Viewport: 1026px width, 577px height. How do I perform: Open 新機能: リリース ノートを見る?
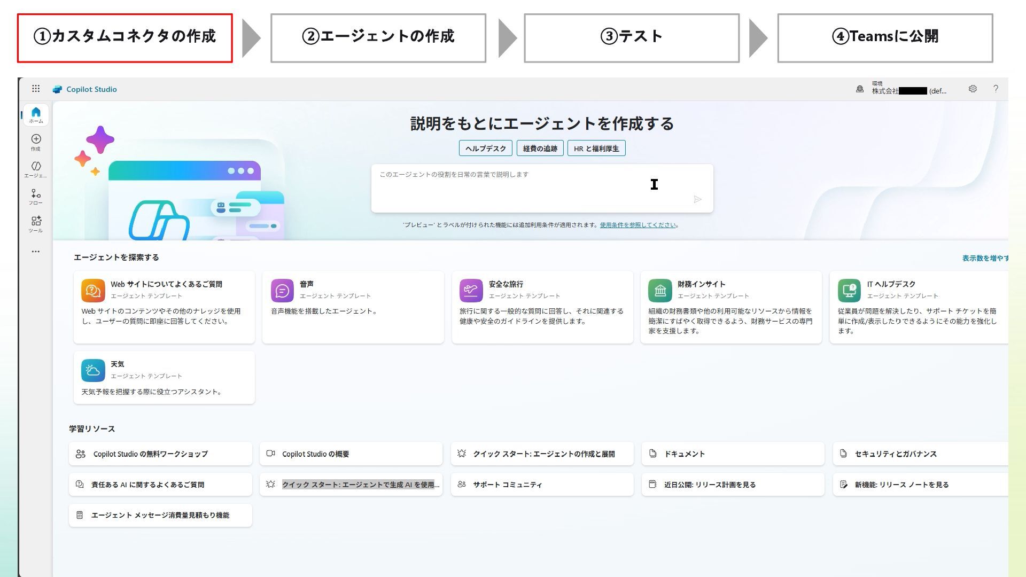click(x=921, y=485)
